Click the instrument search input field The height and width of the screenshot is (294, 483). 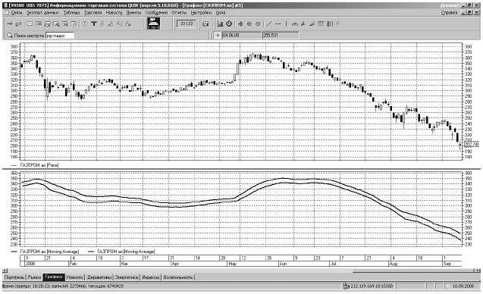coord(60,36)
